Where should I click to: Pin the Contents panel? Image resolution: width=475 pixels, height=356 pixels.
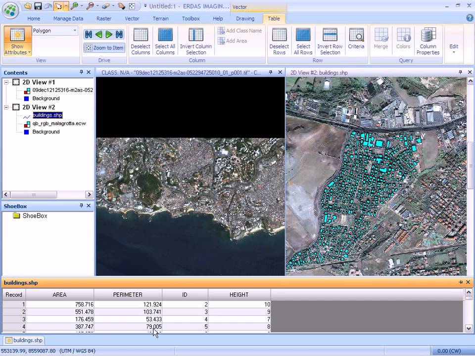coord(81,72)
